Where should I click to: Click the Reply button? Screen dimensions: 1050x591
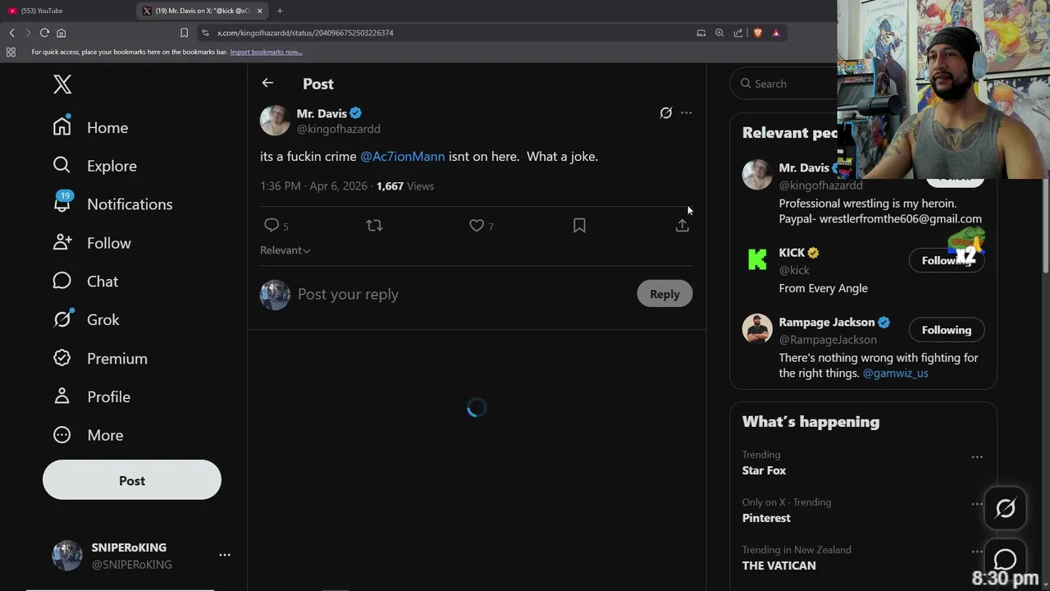click(664, 294)
